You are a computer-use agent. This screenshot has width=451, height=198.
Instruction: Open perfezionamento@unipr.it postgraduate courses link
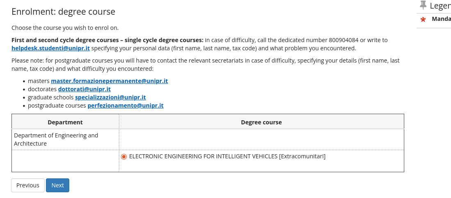(x=125, y=106)
